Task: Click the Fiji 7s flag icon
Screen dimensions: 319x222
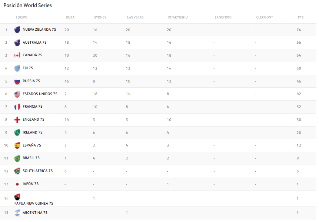Action: coord(17,68)
